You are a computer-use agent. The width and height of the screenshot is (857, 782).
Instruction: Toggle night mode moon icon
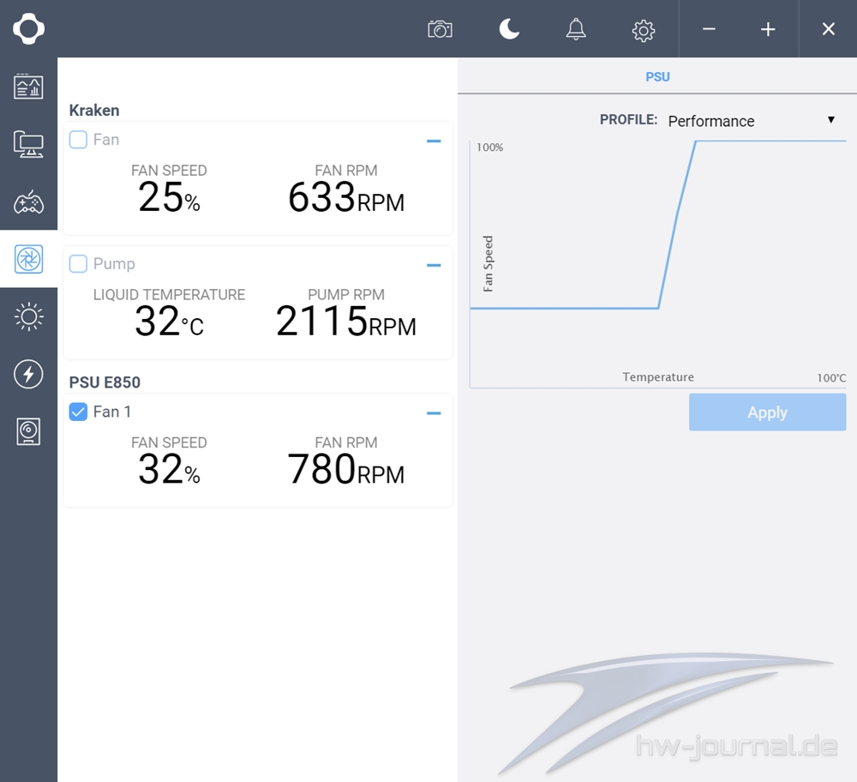click(509, 29)
